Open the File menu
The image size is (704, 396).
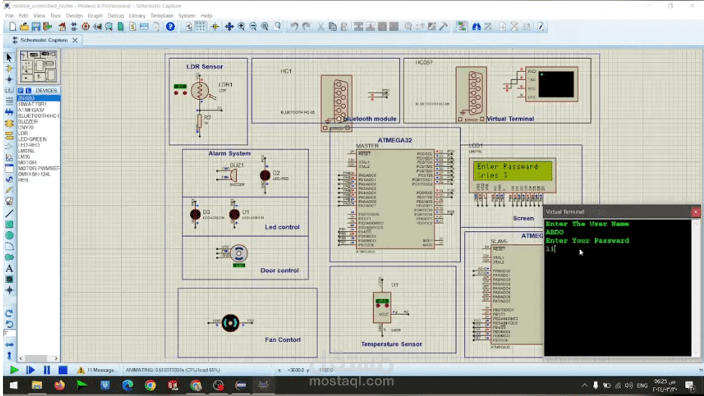coord(9,16)
